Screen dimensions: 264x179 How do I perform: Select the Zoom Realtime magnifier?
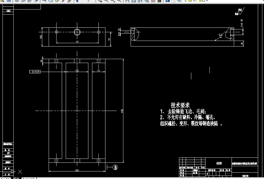click(x=106, y=1)
